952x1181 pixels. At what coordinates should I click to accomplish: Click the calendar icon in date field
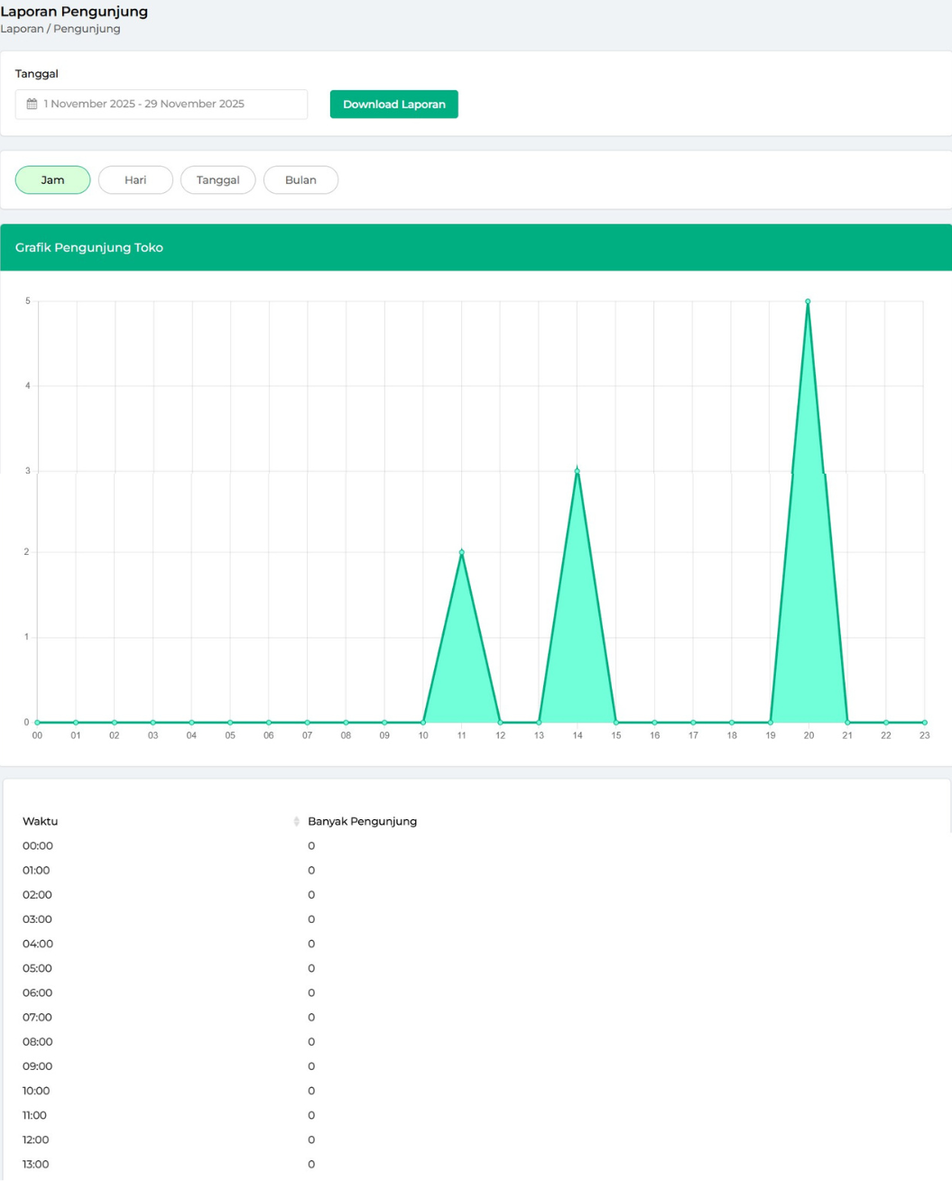click(32, 104)
